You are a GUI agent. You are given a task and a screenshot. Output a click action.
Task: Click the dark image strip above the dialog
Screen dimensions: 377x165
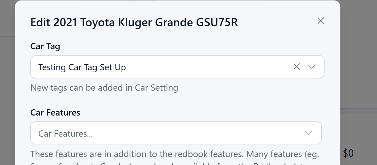pos(121,0)
